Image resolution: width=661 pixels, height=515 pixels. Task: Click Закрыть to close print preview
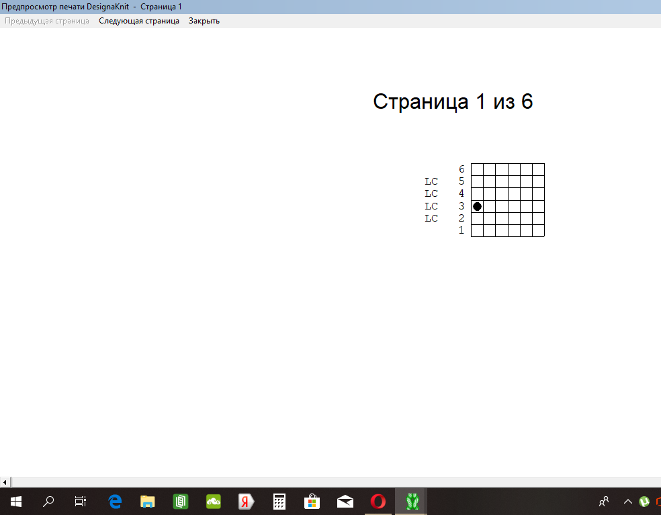204,21
